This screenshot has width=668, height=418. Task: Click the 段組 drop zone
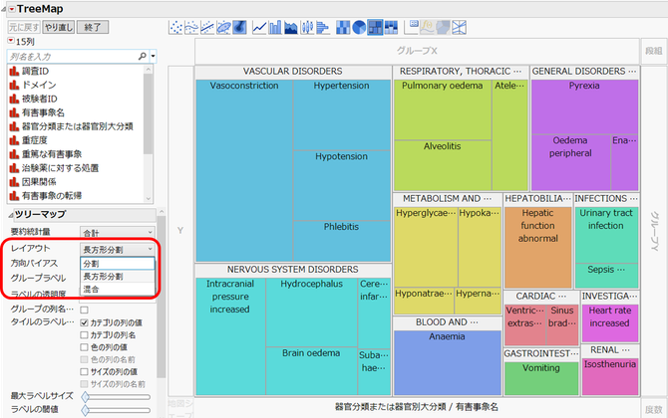tap(653, 51)
